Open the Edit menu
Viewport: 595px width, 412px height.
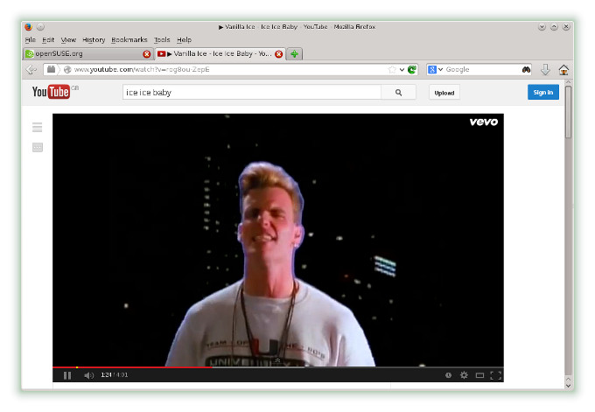coord(48,40)
